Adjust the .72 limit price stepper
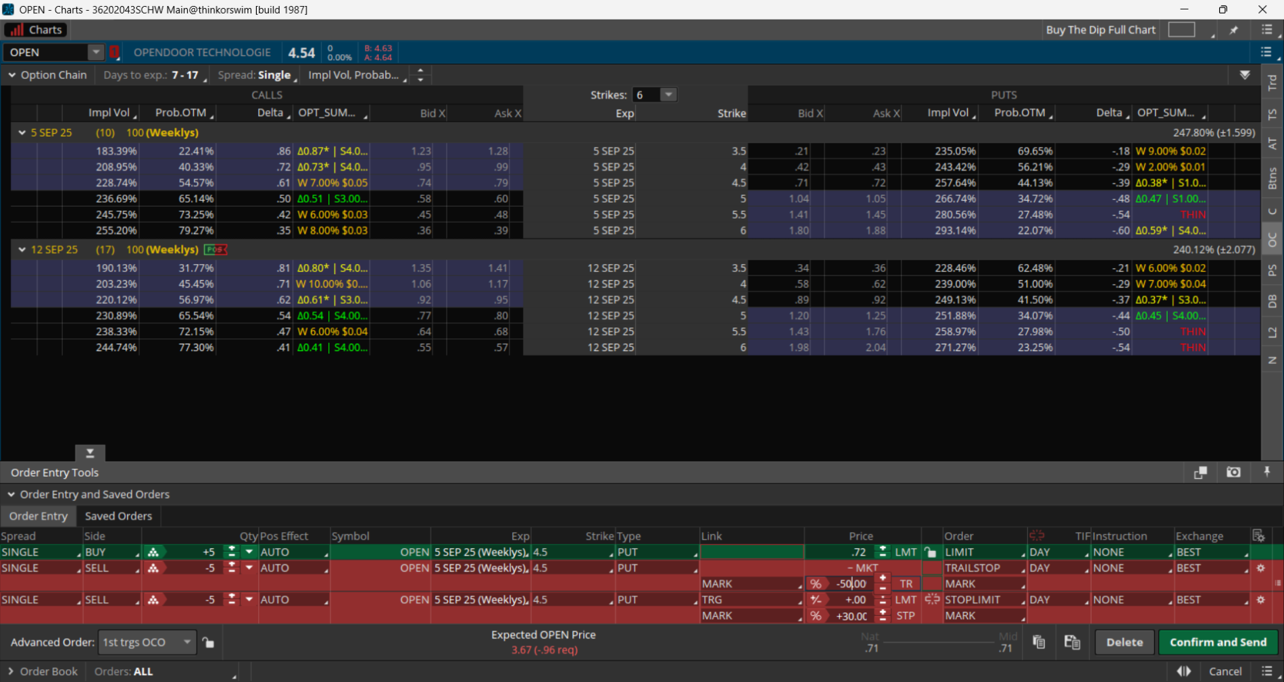The image size is (1284, 682). 883,552
